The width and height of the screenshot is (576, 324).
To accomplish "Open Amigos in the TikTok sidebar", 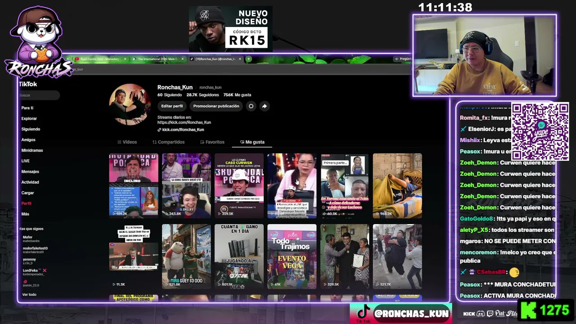I will pos(28,140).
